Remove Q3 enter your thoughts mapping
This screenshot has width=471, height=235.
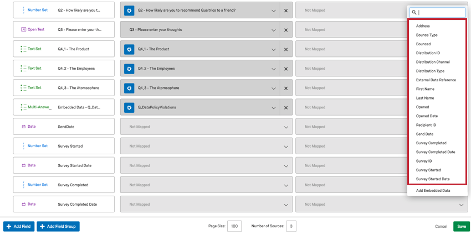286,30
